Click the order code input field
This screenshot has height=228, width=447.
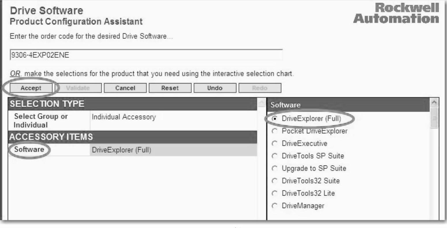(x=146, y=55)
